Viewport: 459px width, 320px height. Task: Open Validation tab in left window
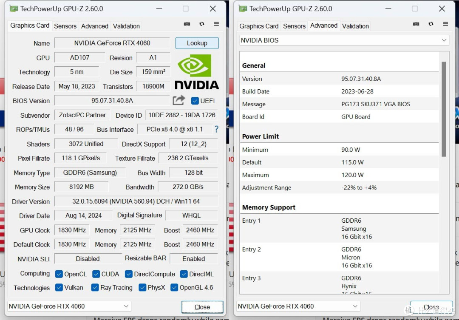tap(126, 26)
